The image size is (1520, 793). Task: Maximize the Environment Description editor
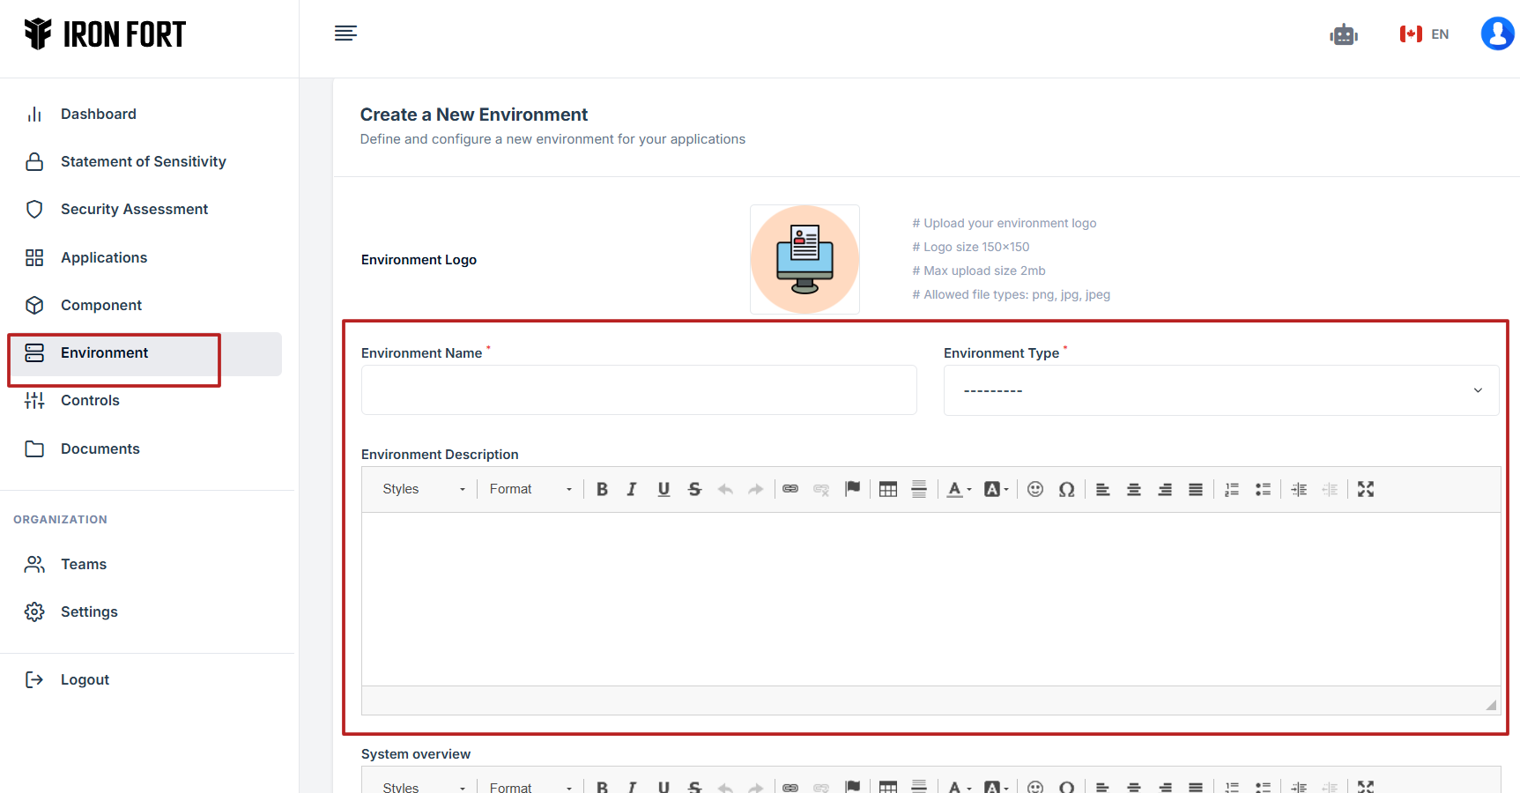pos(1366,489)
